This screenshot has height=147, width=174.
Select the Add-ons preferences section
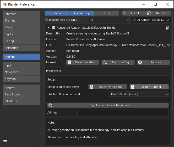coord(21,57)
